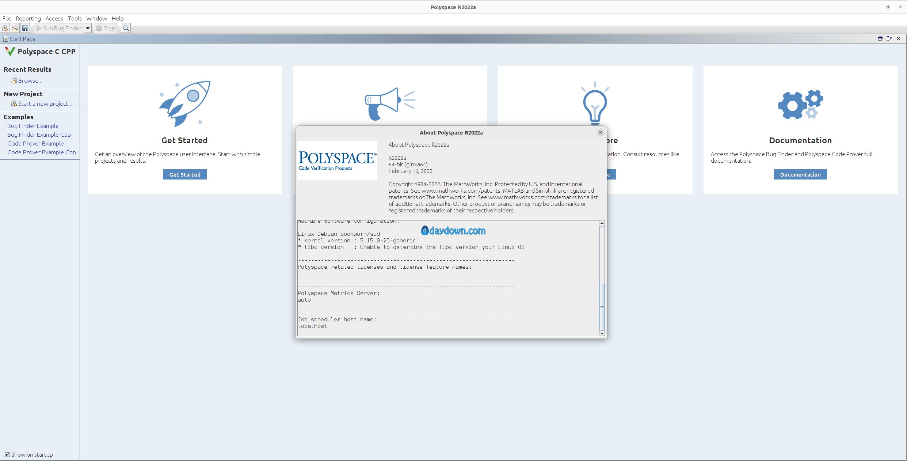Screen dimensions: 907x461
Task: Open the Run Bug Finder dropdown arrow
Action: [x=88, y=28]
